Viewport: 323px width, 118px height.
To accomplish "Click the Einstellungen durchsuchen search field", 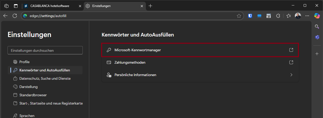I will point(45,50).
